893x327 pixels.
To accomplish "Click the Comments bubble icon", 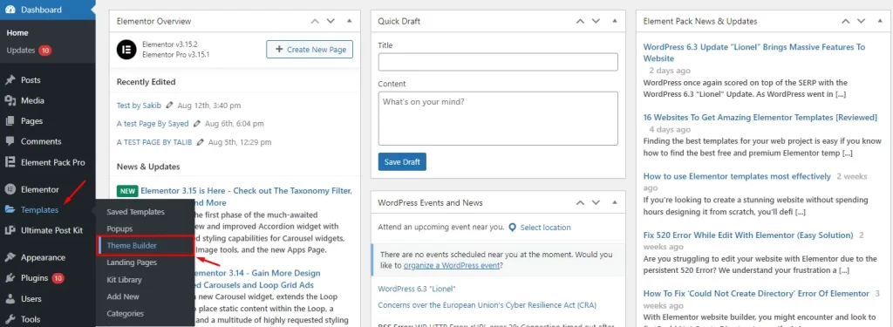I will [10, 142].
